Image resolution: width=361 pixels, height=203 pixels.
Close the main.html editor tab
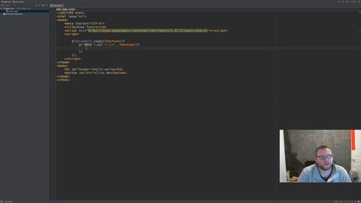tap(63, 6)
